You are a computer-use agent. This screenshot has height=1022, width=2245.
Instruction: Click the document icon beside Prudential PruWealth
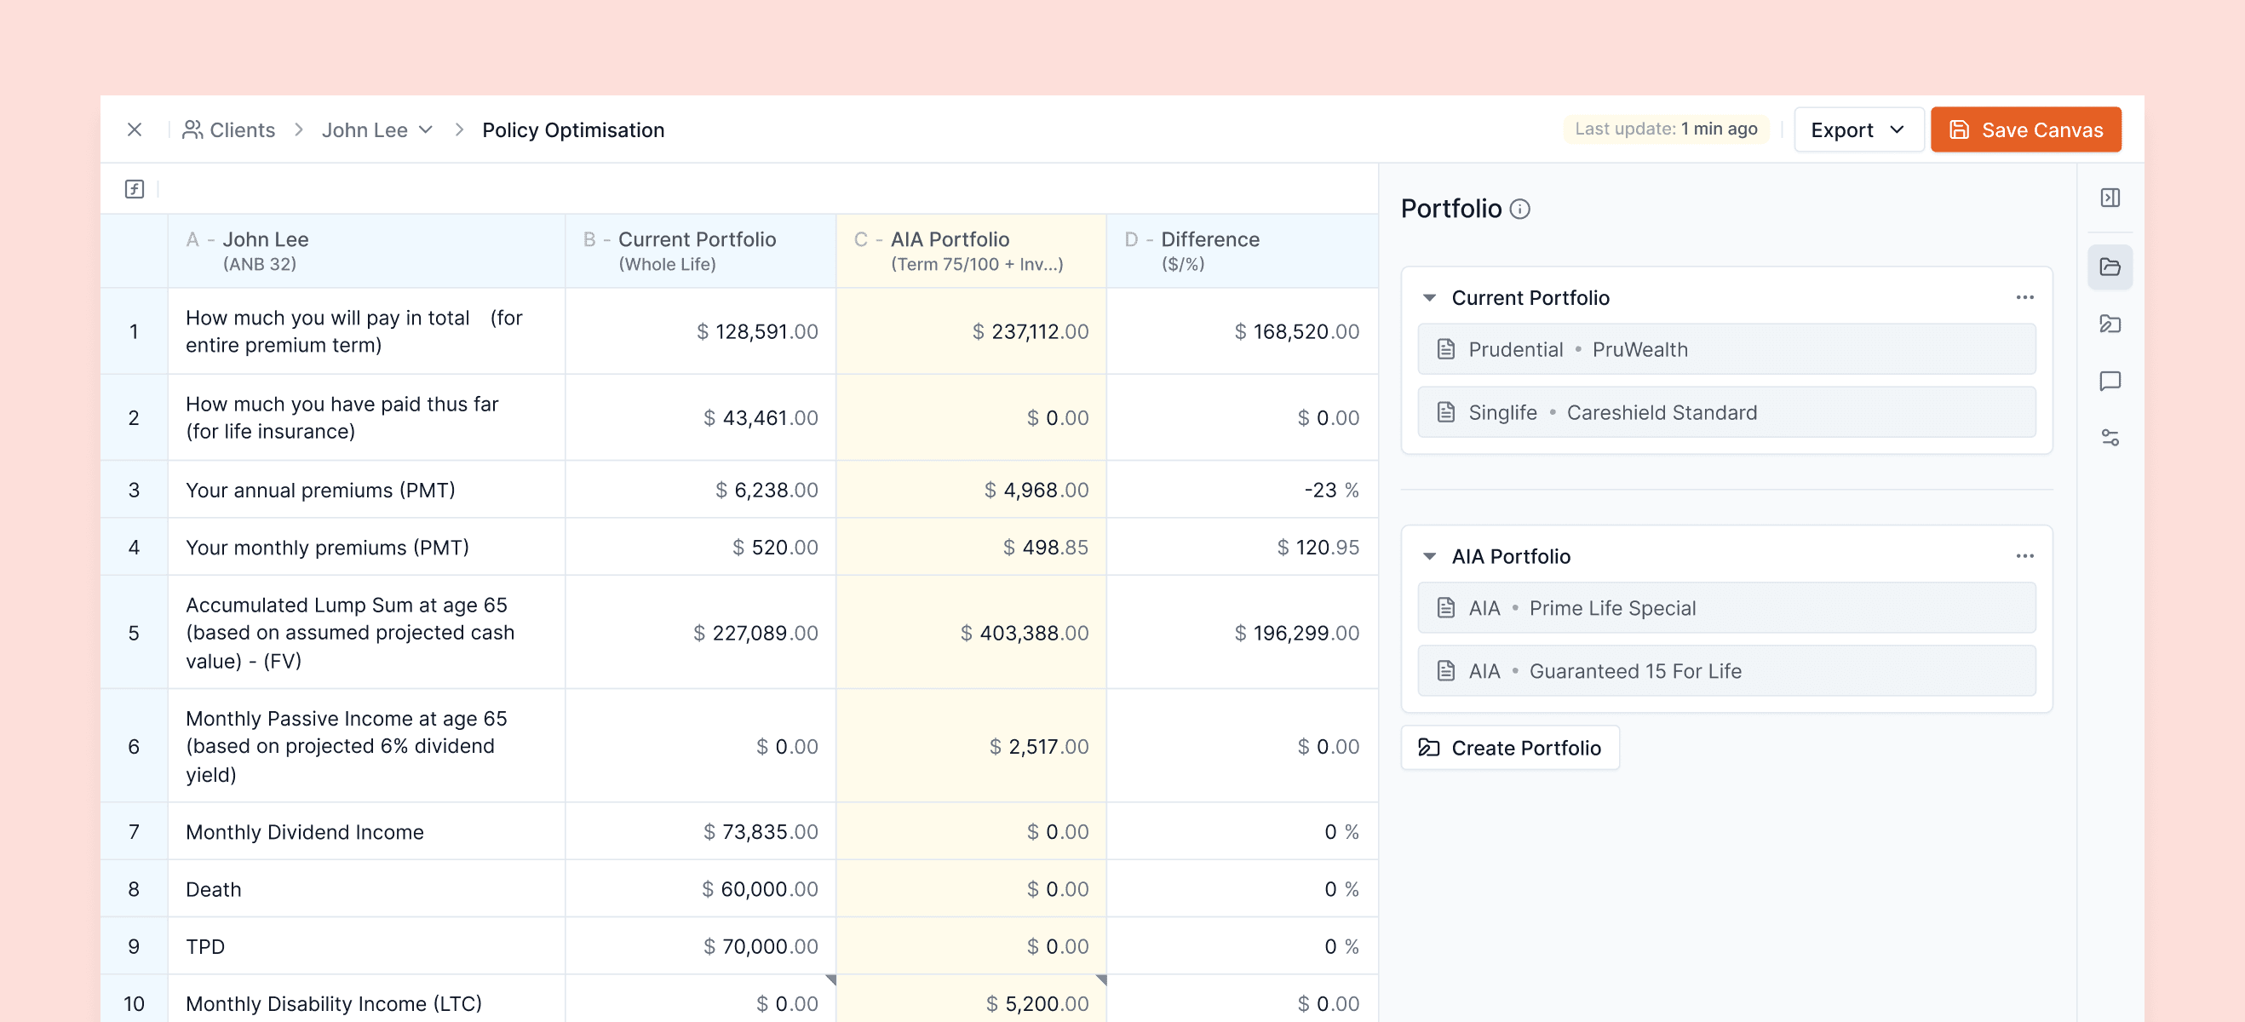click(x=1446, y=349)
